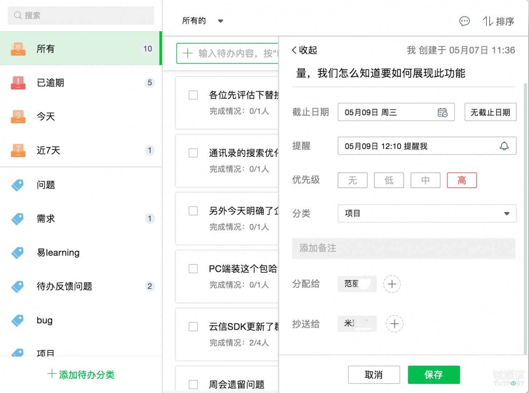The height and width of the screenshot is (393, 529).
Task: Click the 输入待办内容 new todo field
Action: (x=228, y=53)
